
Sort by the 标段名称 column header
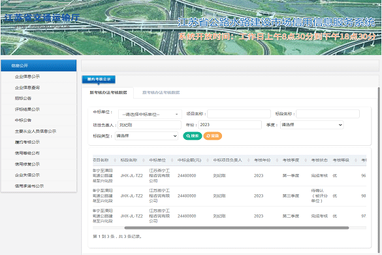point(129,160)
